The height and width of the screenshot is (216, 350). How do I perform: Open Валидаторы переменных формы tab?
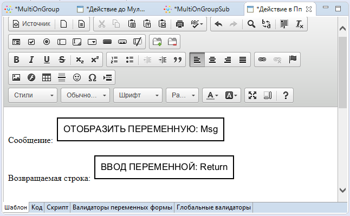[x=122, y=207]
